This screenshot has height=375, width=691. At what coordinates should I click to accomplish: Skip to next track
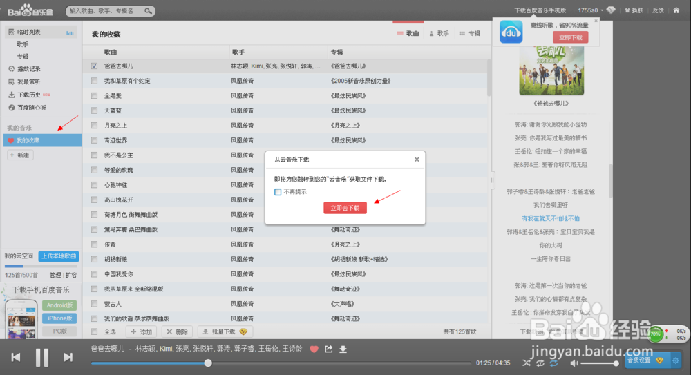pyautogui.click(x=68, y=357)
